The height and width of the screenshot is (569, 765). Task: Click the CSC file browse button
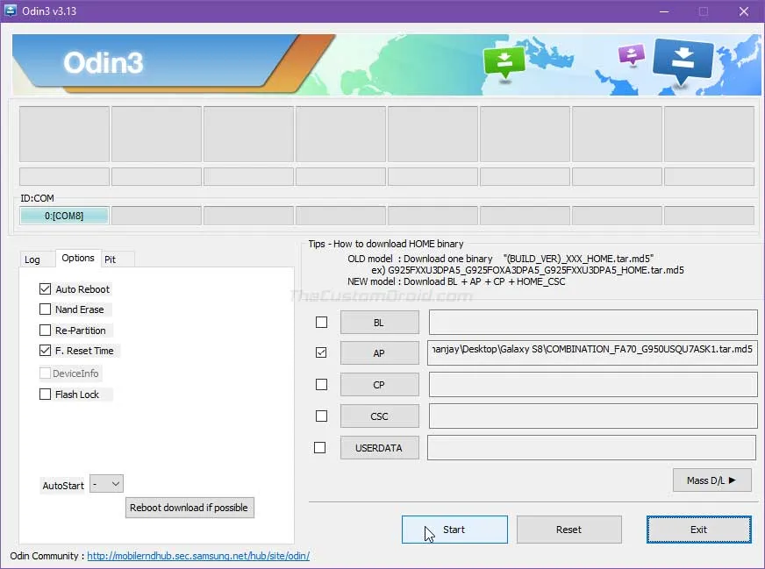tap(379, 416)
